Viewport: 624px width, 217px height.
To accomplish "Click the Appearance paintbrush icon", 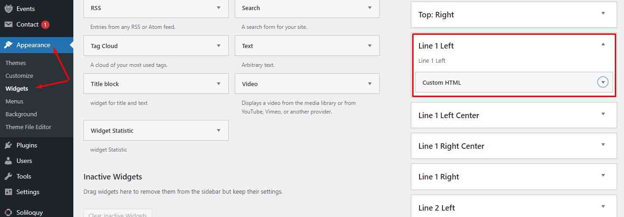I will (8, 45).
